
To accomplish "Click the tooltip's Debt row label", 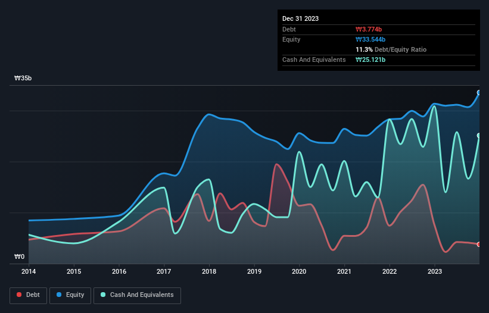I will point(289,29).
